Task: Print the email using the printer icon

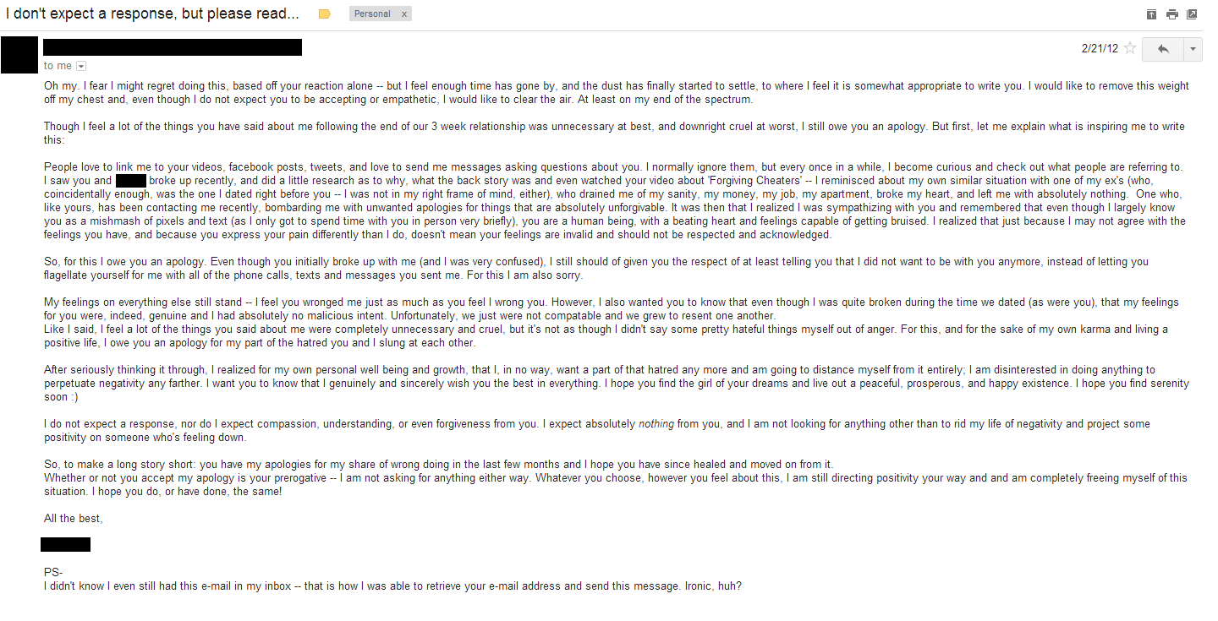Action: click(x=1171, y=14)
